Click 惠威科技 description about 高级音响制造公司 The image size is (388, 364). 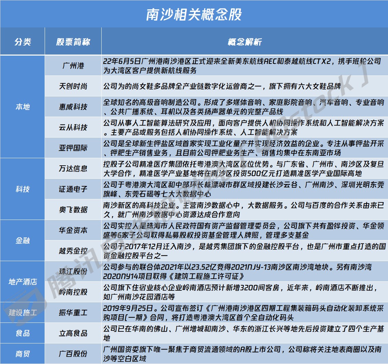point(244,107)
